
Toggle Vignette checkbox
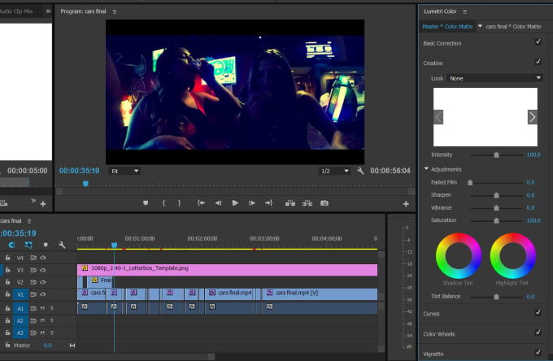[x=538, y=352]
